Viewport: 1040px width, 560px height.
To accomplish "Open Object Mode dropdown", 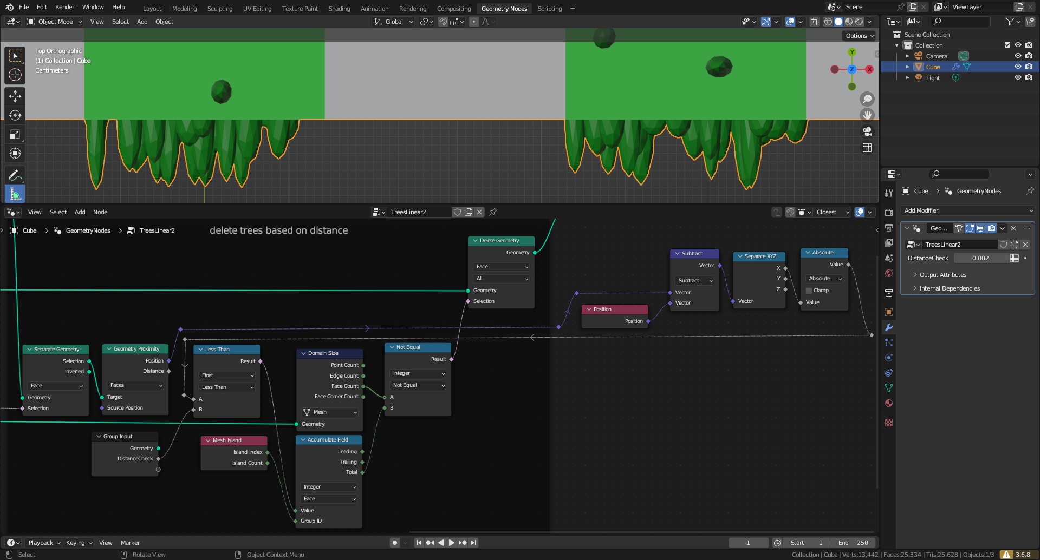I will coord(55,22).
